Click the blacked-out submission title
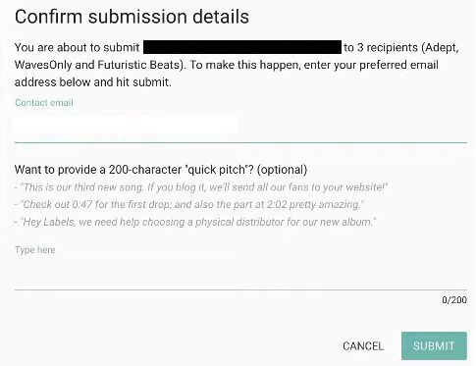 [x=242, y=47]
